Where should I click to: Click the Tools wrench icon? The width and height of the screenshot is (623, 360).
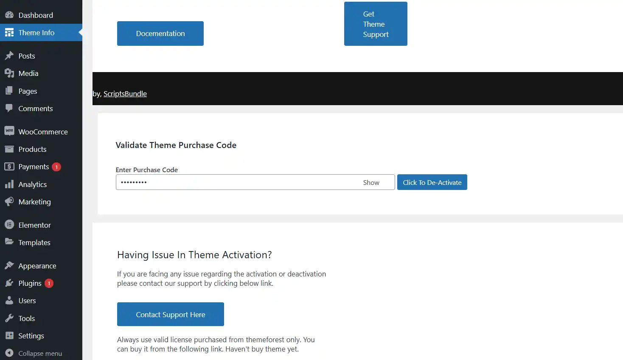tap(9, 318)
